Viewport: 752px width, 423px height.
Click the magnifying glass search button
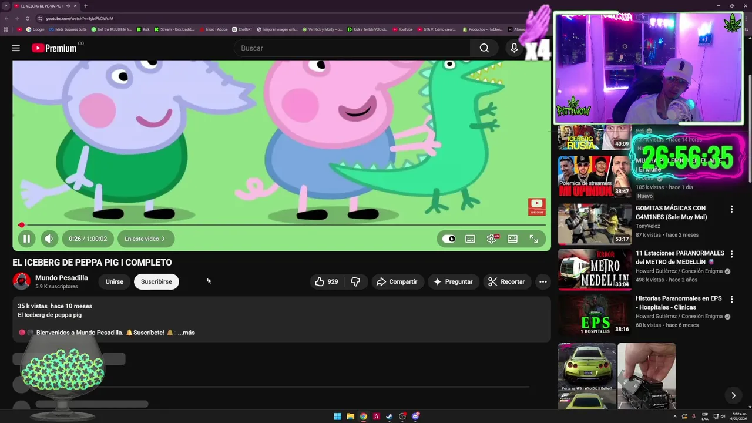(x=484, y=48)
